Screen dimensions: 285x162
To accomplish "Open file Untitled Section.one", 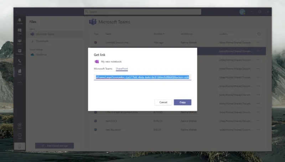I will [117, 42].
